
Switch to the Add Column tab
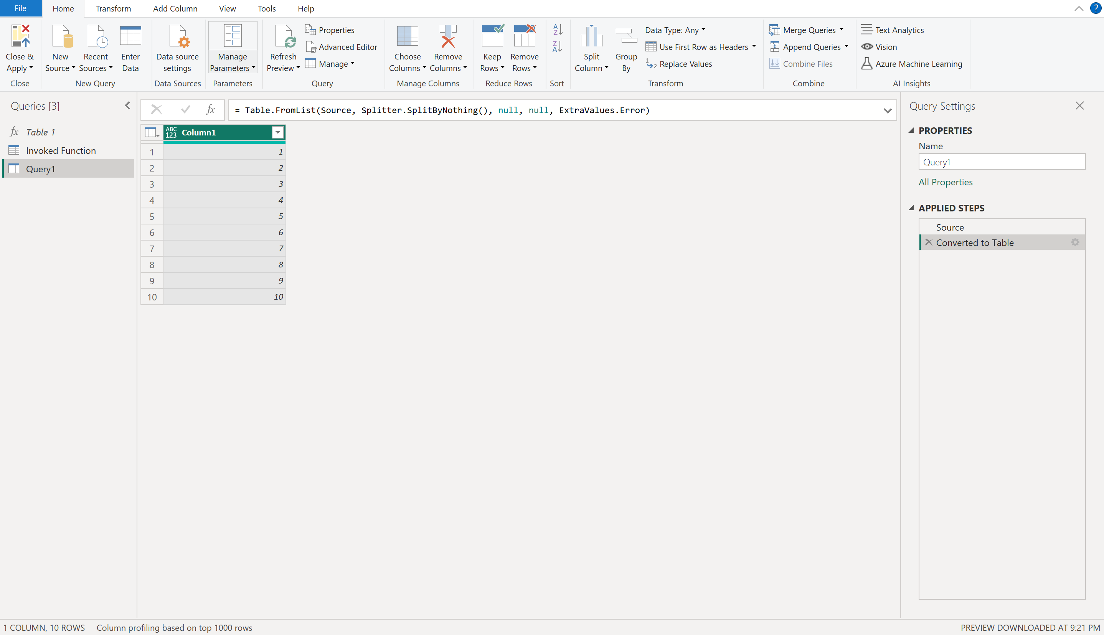tap(175, 8)
